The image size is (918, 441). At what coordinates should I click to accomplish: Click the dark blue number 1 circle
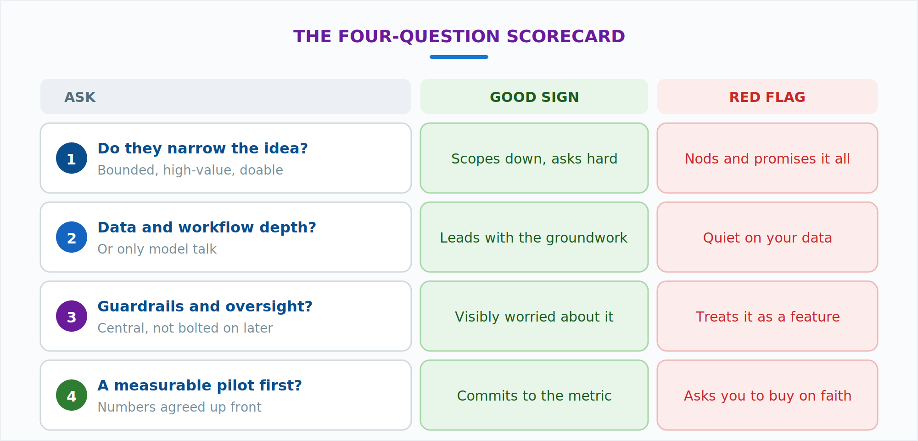click(x=72, y=158)
